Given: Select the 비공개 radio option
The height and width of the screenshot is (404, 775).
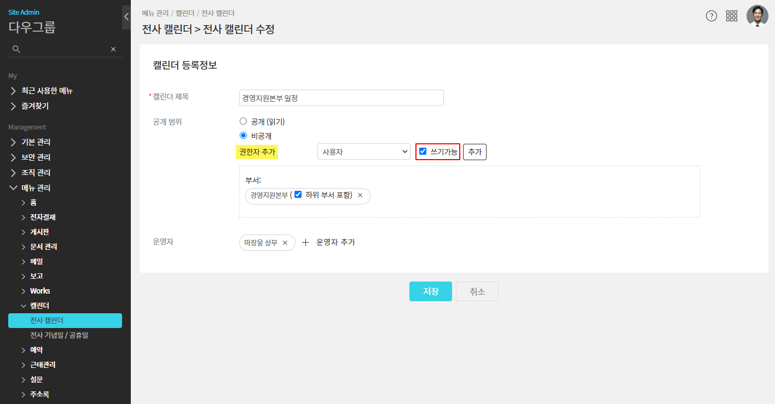Looking at the screenshot, I should click(x=244, y=136).
